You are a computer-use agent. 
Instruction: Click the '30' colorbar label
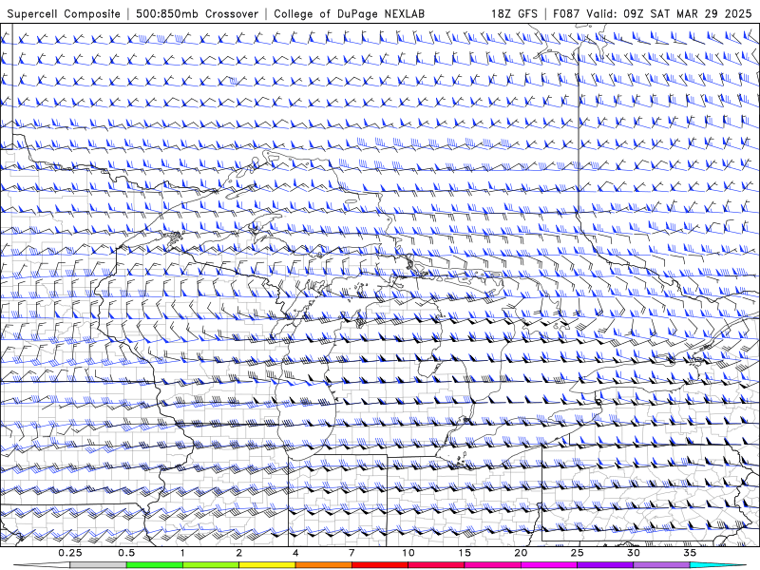[633, 553]
